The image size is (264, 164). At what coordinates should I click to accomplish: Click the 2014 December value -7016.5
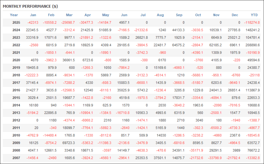(x=234, y=105)
